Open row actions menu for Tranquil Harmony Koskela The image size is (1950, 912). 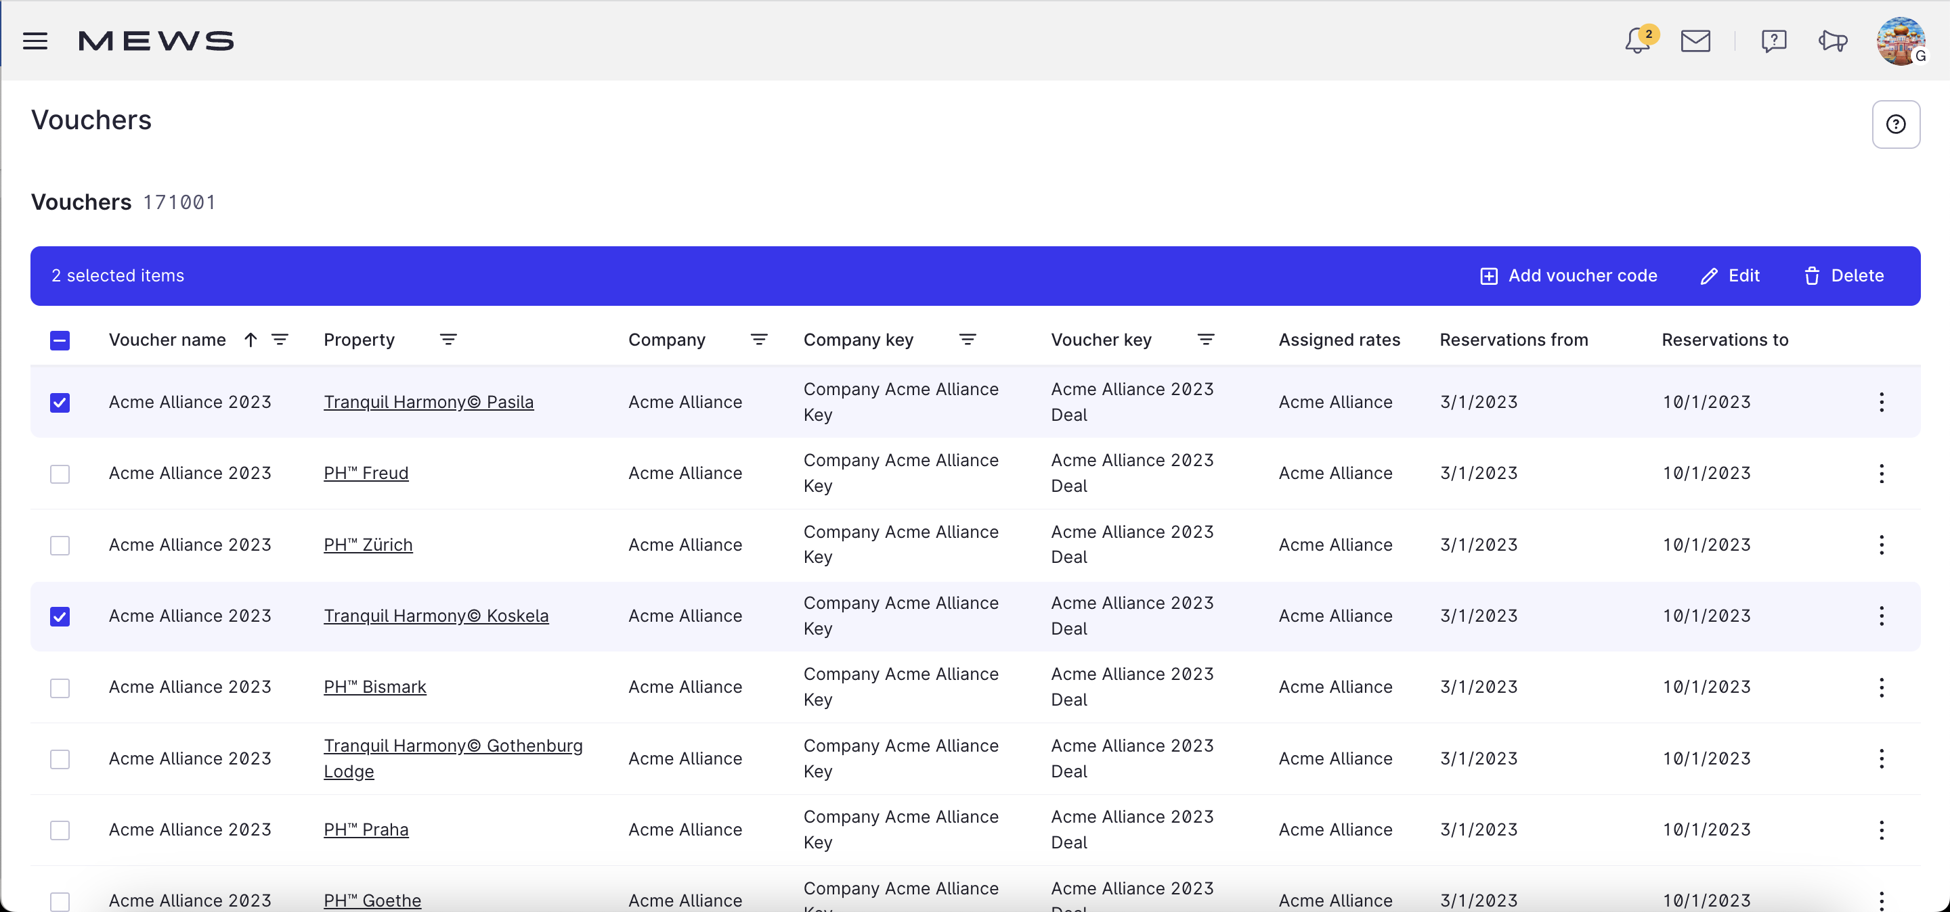pyautogui.click(x=1881, y=616)
